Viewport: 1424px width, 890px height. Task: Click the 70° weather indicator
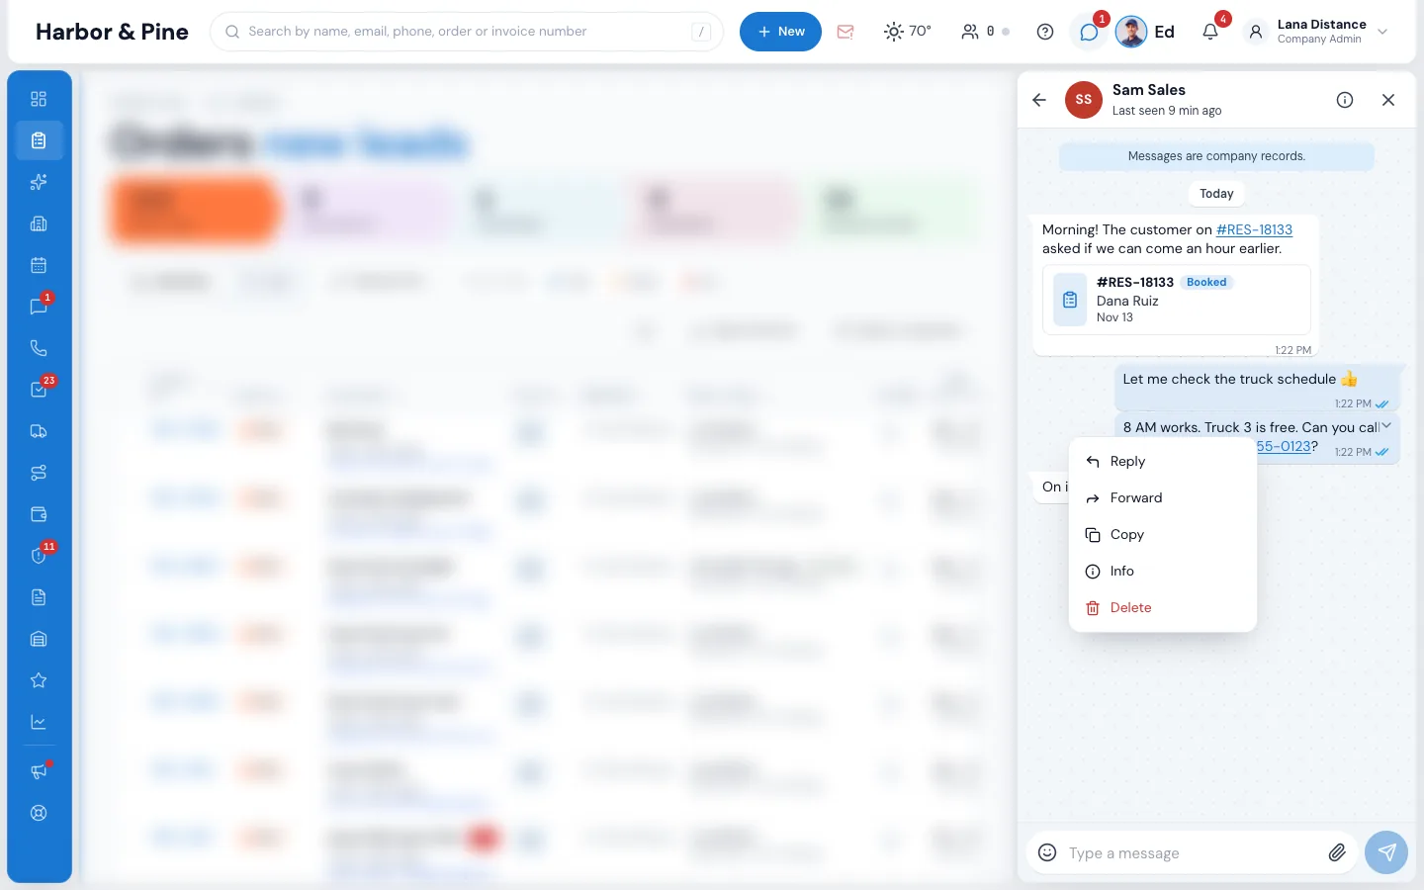pos(908,32)
